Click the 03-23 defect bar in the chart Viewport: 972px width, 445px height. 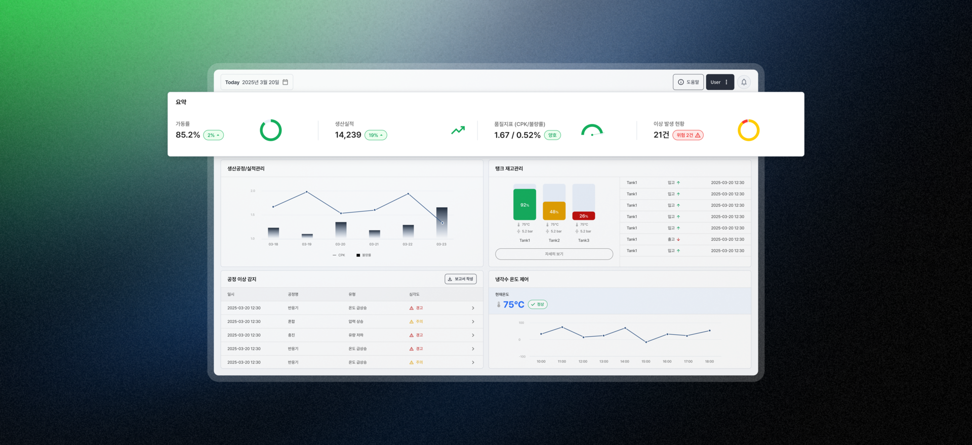[442, 223]
